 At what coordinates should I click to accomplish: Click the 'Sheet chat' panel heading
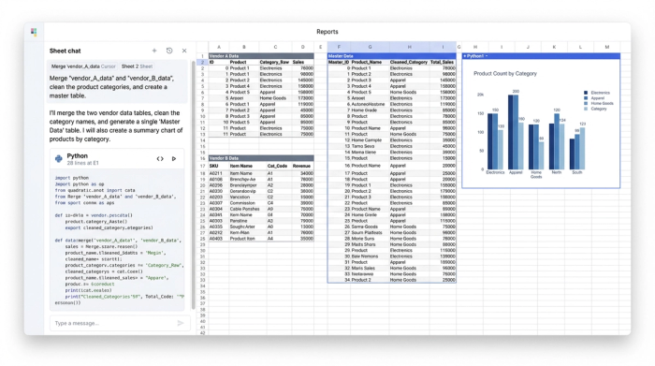65,51
